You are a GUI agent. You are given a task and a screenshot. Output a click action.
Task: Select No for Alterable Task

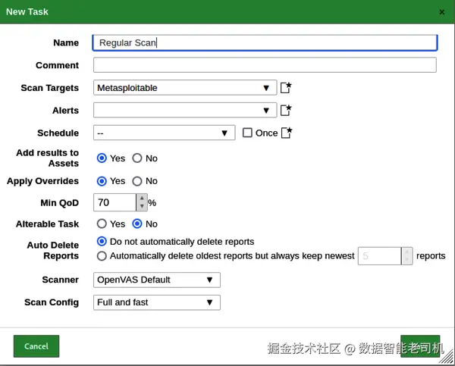coord(137,224)
